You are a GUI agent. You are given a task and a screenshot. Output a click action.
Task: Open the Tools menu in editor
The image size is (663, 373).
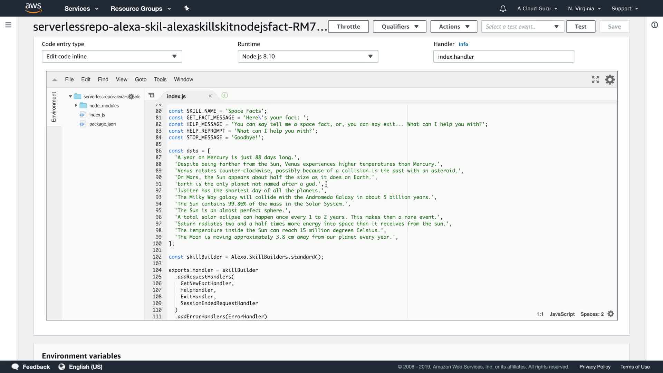(x=160, y=79)
